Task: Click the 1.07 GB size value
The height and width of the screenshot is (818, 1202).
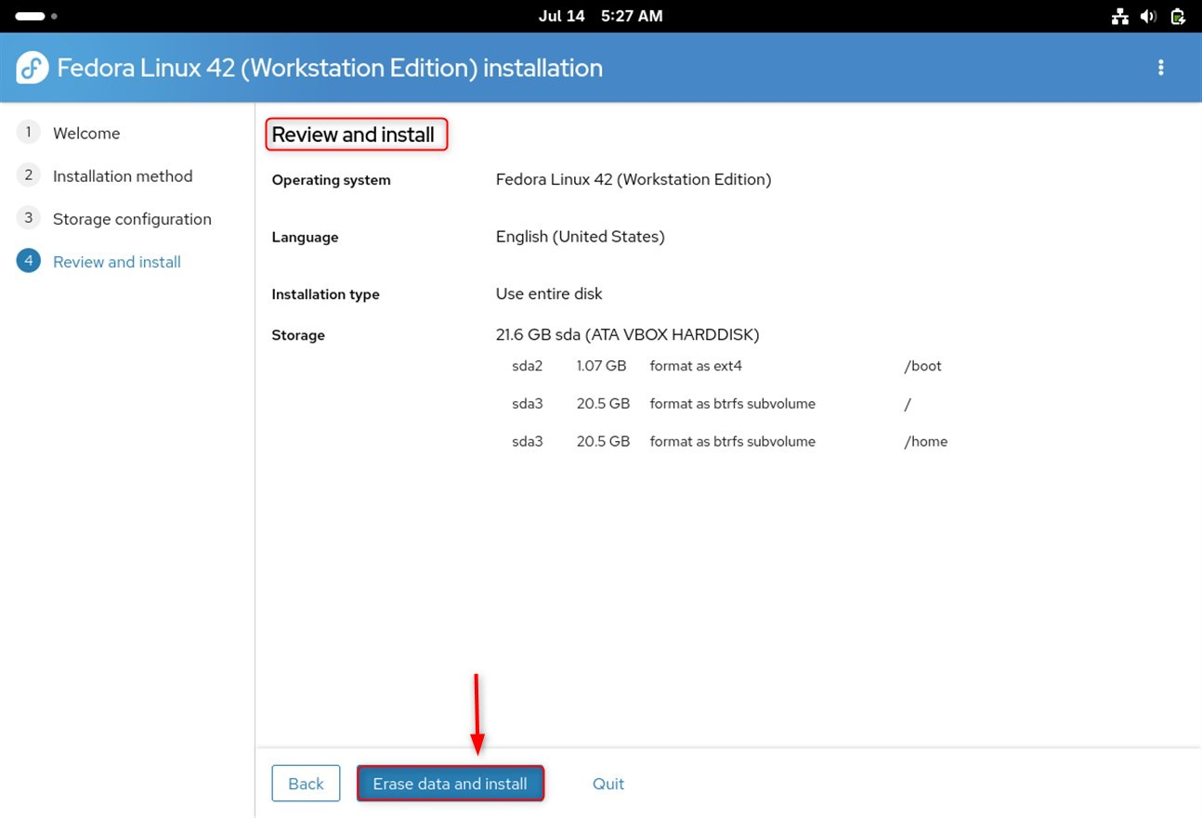Action: point(601,366)
